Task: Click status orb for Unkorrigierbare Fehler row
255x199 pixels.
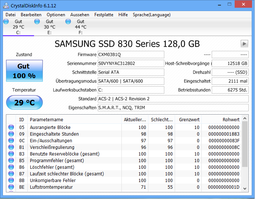Action: pyautogui.click(x=11, y=180)
